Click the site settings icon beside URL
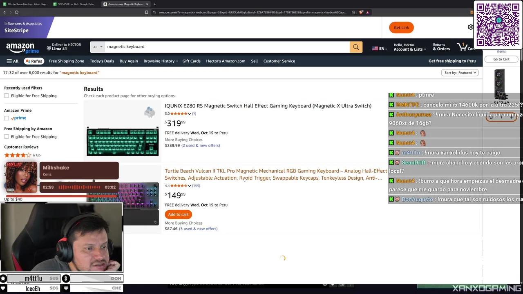The image size is (523, 294). click(x=154, y=12)
